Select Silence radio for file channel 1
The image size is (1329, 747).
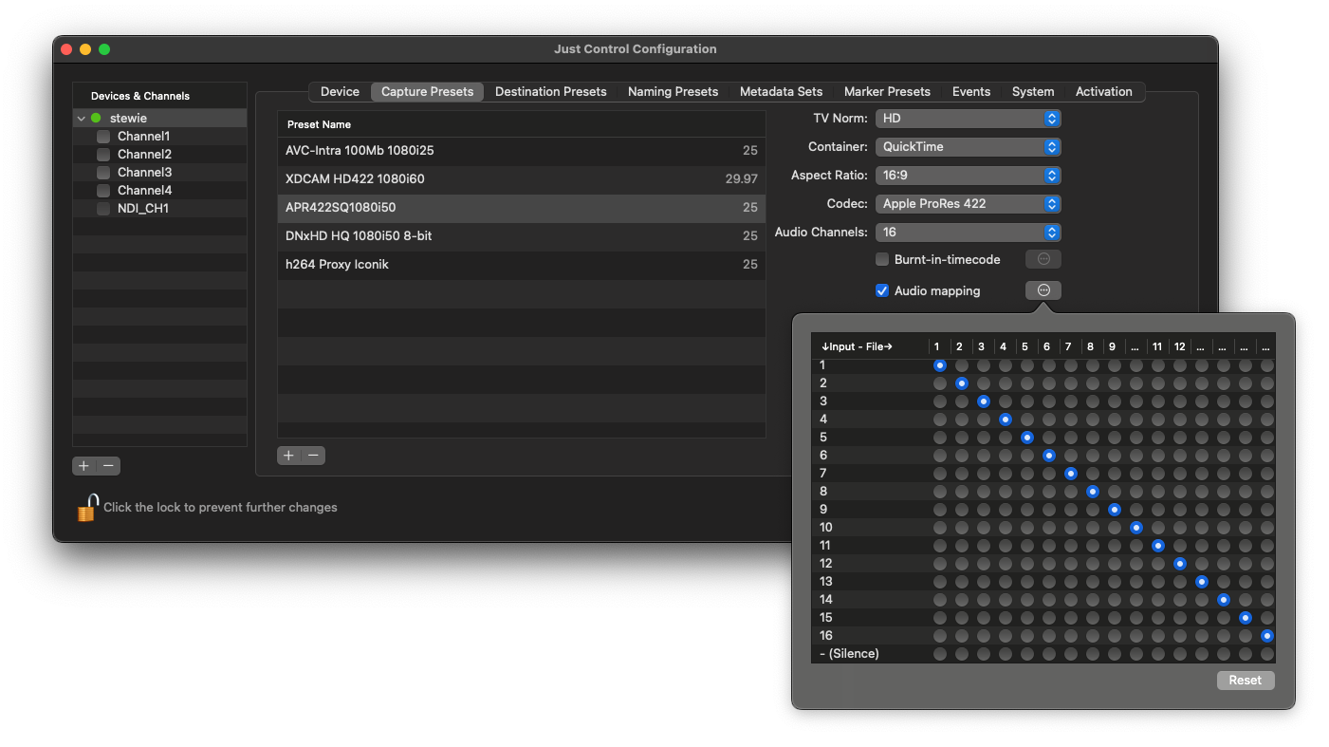click(940, 654)
